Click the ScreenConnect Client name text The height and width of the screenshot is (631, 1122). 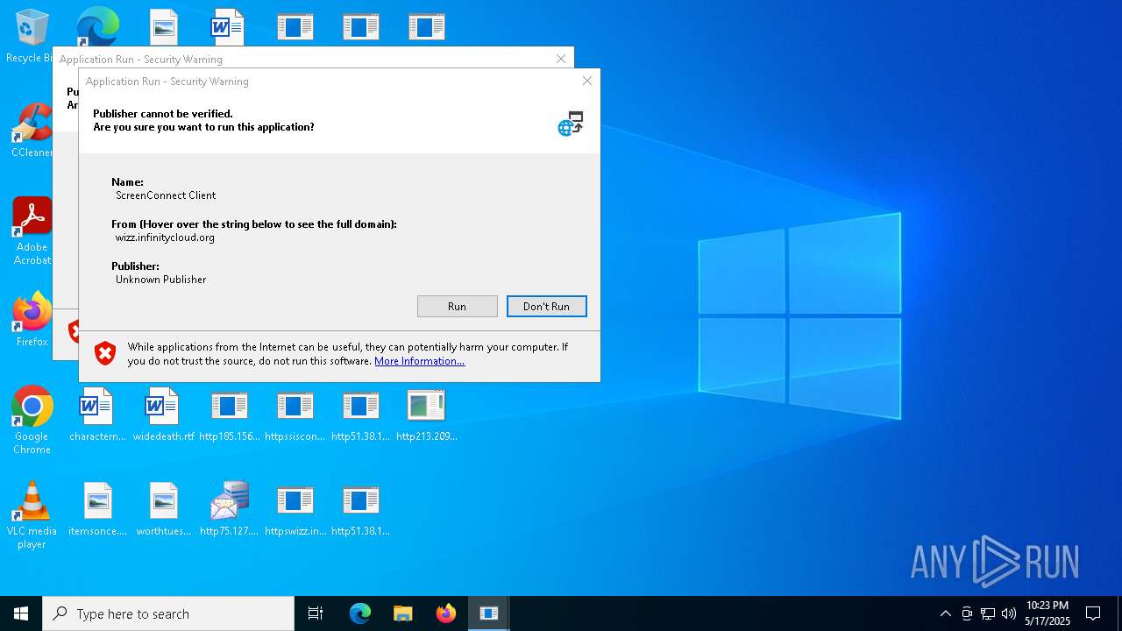coord(166,195)
